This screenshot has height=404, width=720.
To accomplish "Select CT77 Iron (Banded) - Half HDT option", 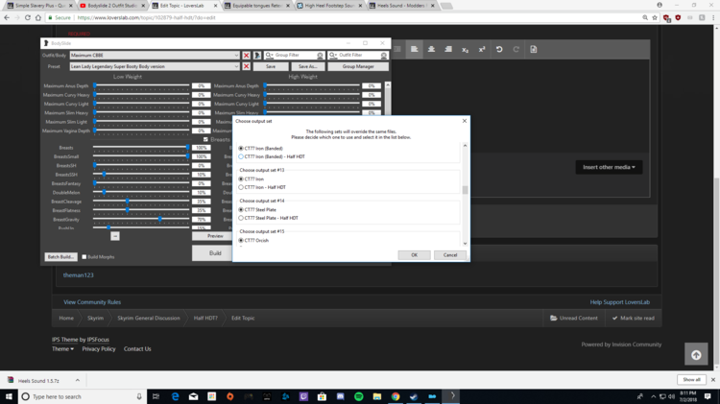I will [x=241, y=156].
